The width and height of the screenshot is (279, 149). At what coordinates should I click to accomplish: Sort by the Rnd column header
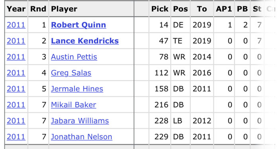click(x=38, y=9)
